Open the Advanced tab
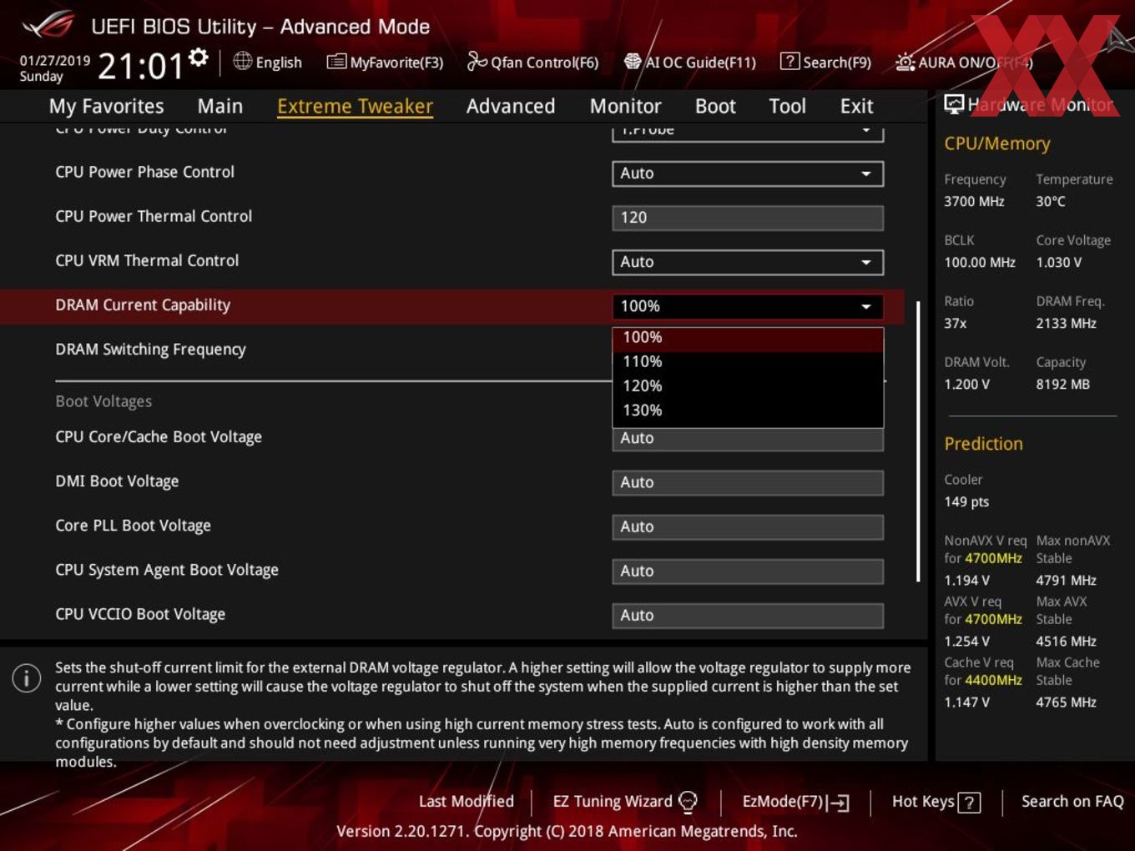The height and width of the screenshot is (851, 1135). [511, 106]
